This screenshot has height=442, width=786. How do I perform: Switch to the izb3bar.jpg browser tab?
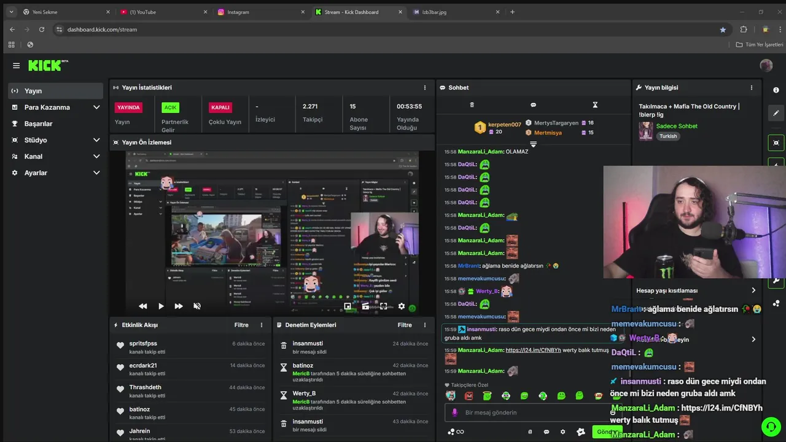[x=456, y=12]
